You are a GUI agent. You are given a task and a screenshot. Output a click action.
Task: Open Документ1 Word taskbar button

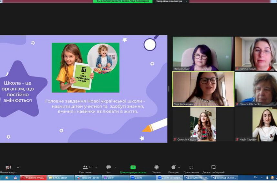click(198, 178)
